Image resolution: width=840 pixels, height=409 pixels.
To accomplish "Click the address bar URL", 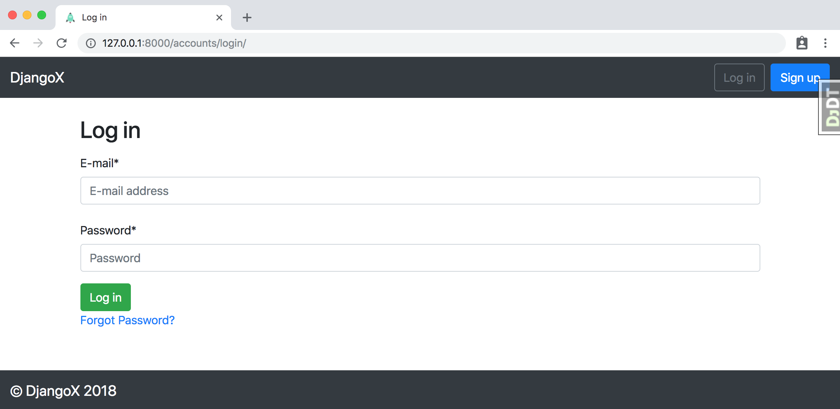I will coord(174,43).
